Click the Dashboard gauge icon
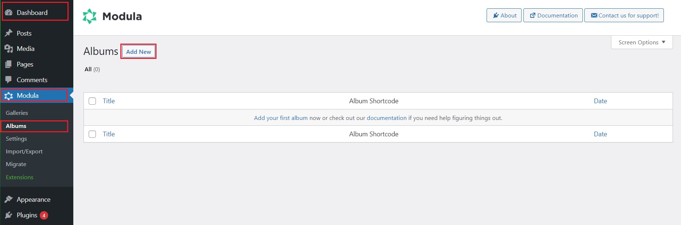The width and height of the screenshot is (681, 225). click(x=9, y=12)
